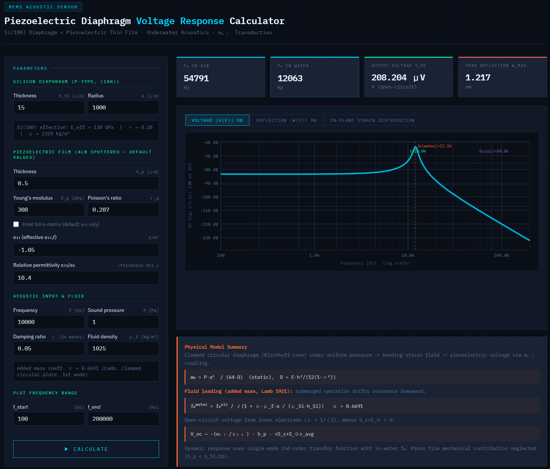550x469 pixels.
Task: Click the Relative permittivity input showing 10.4
Action: coord(86,278)
